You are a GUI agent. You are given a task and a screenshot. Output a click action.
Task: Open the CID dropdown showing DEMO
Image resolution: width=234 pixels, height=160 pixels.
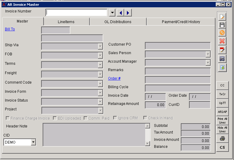[x=33, y=142]
